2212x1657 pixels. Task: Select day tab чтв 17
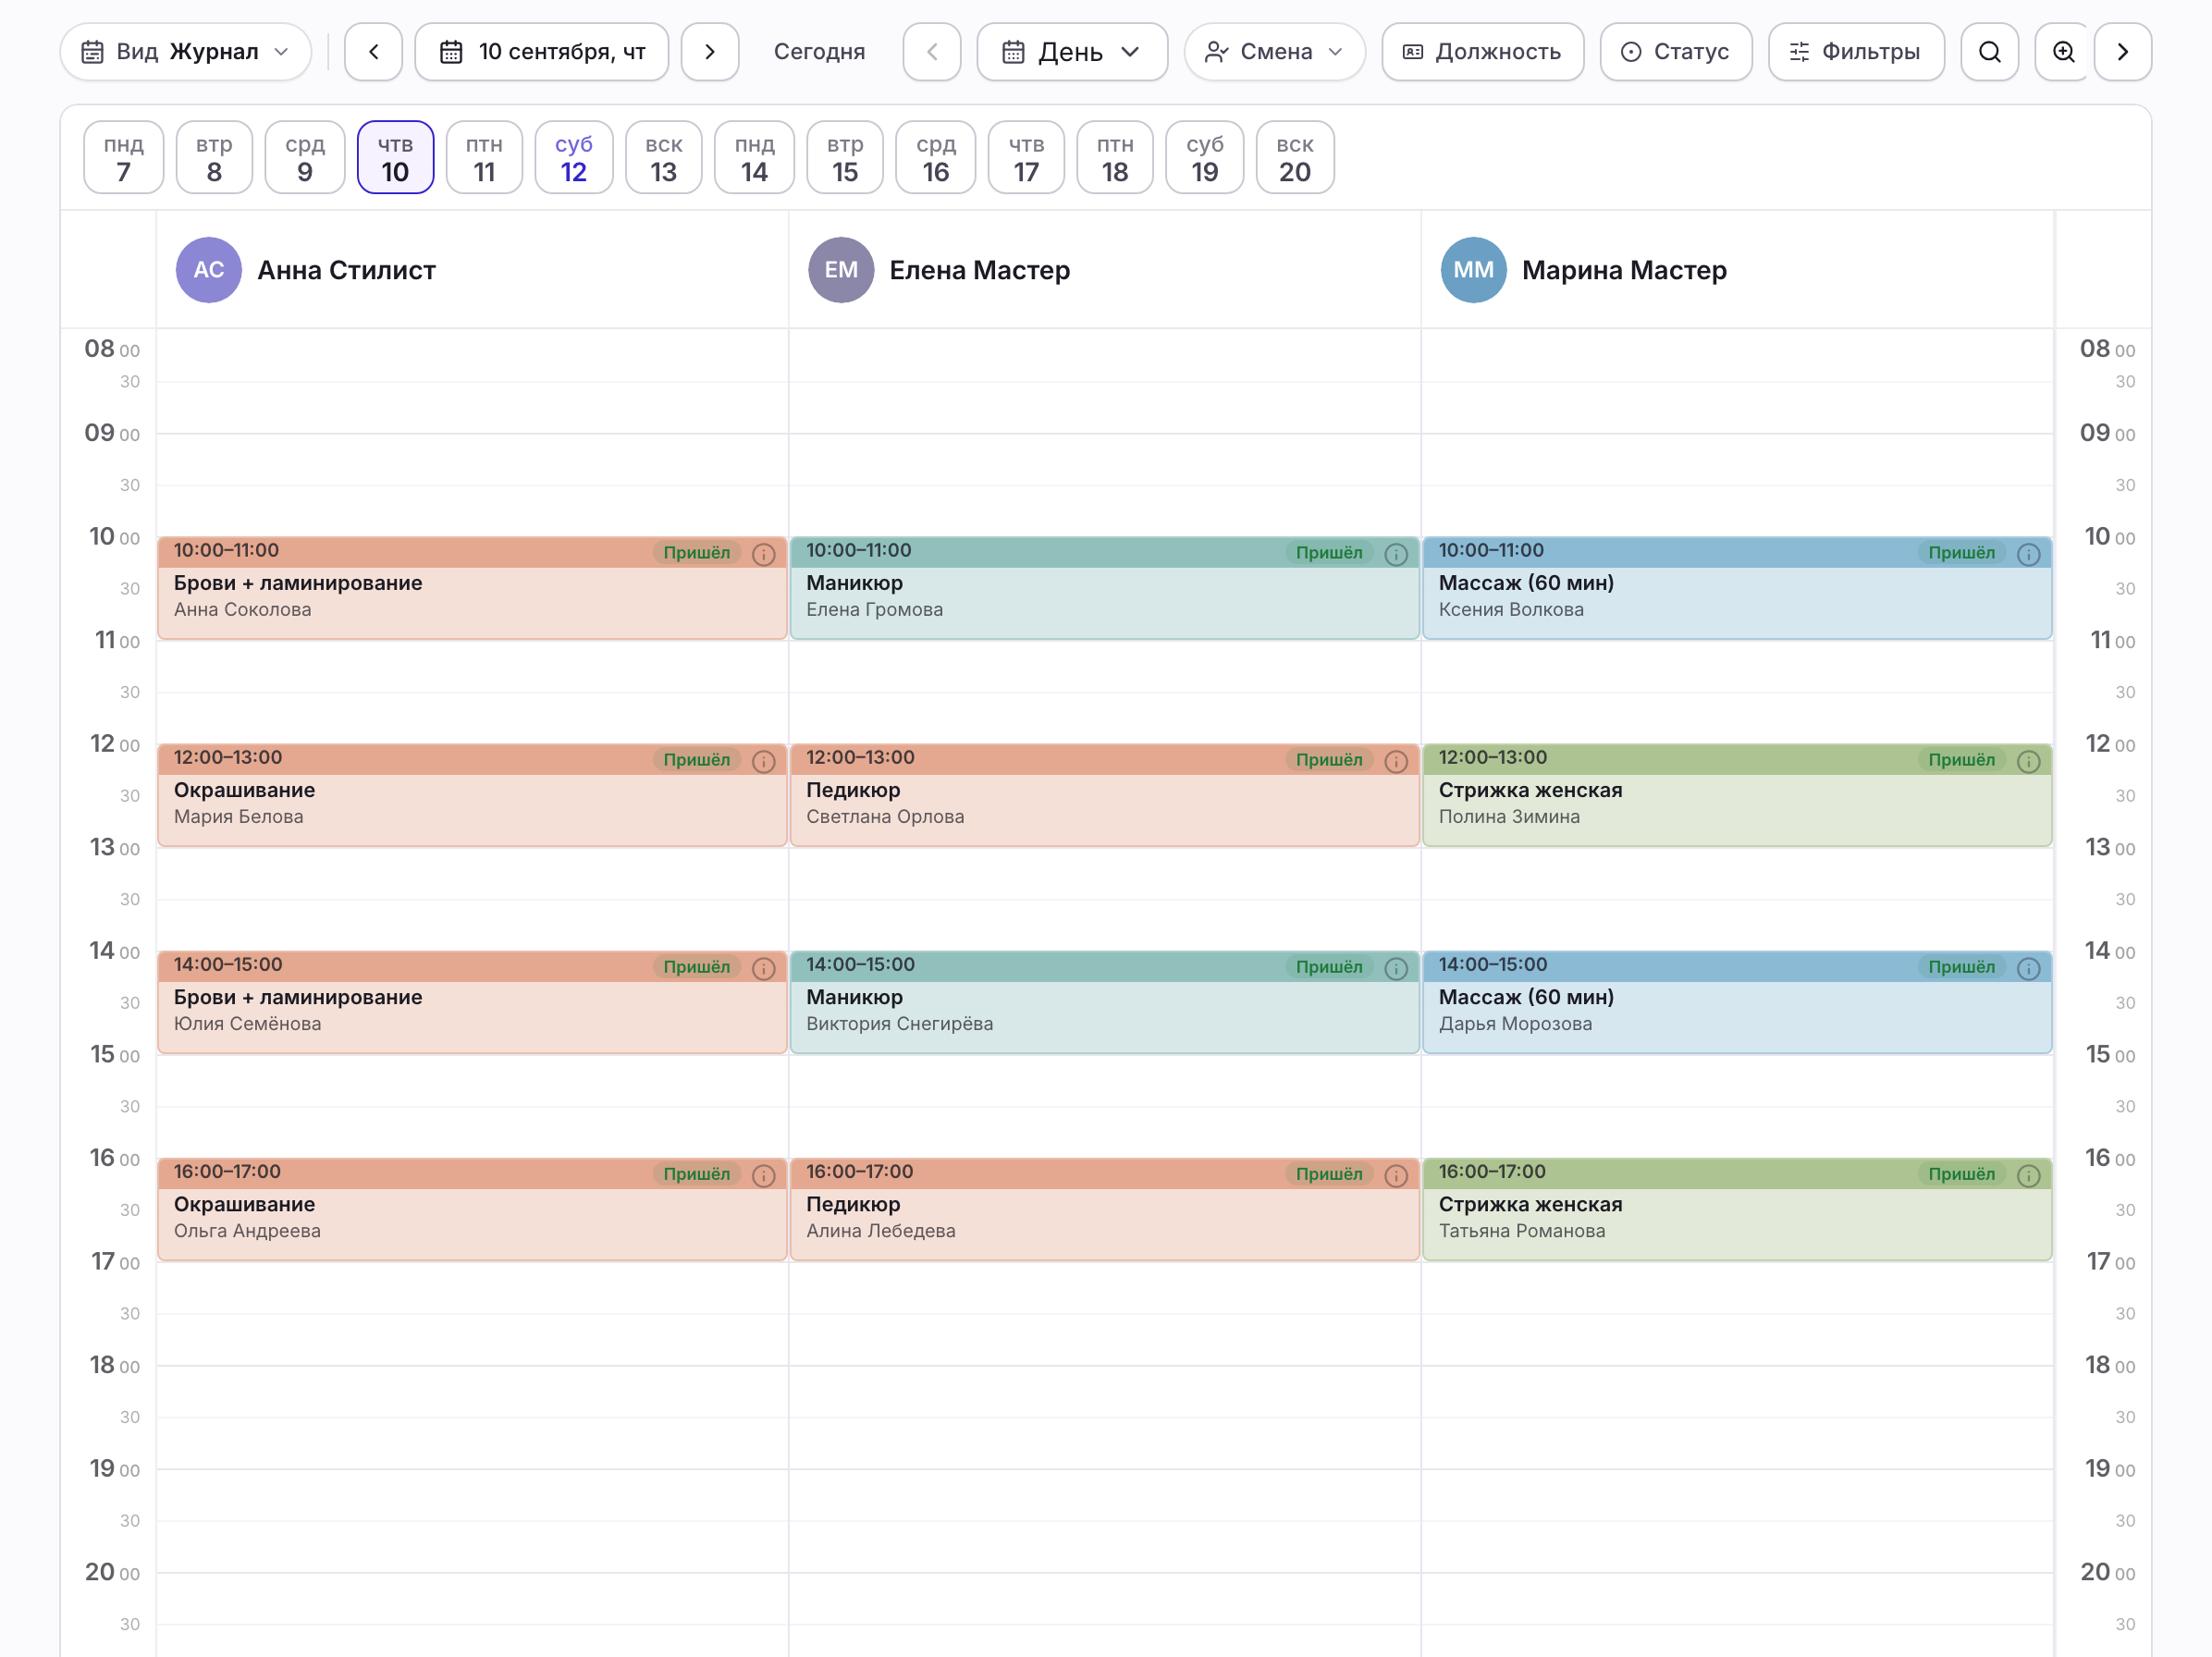click(1026, 157)
